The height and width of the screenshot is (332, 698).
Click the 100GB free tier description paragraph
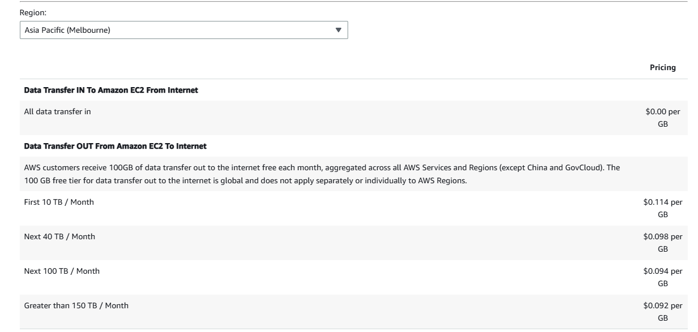tap(322, 174)
